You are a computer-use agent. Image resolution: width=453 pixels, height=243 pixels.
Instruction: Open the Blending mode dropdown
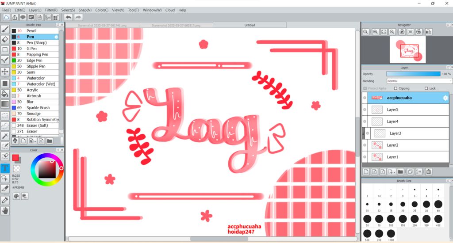(x=419, y=81)
